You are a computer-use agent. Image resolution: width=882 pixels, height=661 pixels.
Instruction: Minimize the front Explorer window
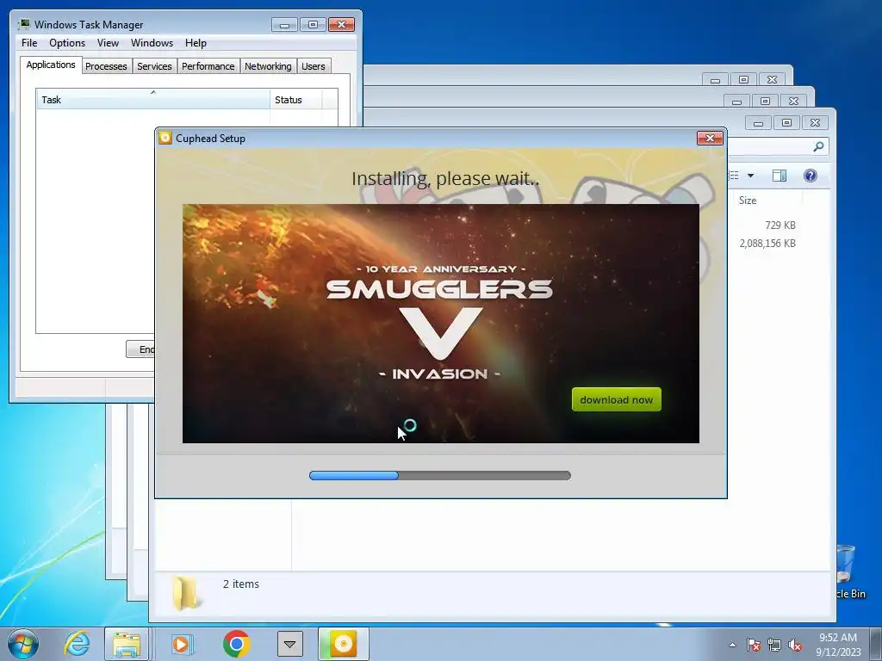(x=758, y=122)
